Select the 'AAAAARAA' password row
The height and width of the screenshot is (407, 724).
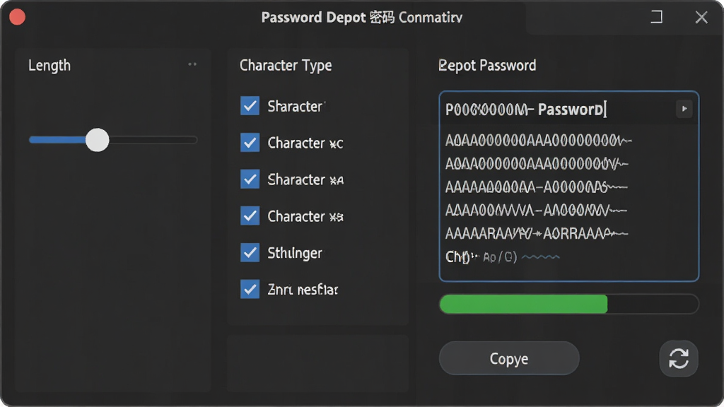coord(537,233)
